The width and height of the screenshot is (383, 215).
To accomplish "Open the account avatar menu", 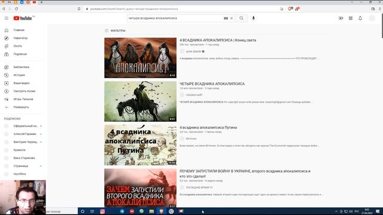I will 372,19.
